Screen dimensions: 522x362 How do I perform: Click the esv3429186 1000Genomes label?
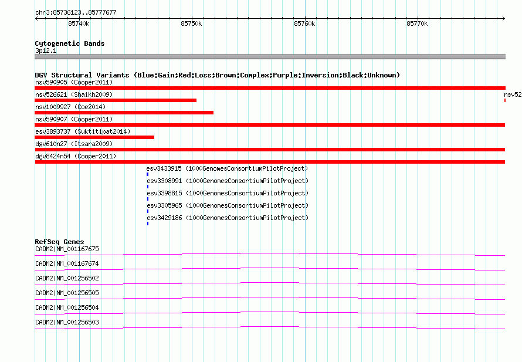click(228, 218)
